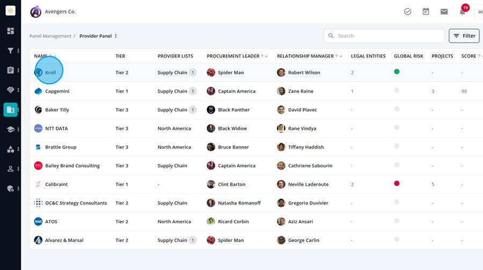Open the shield icon in the sidebar
Viewport: 483px width, 270px height.
(x=11, y=188)
